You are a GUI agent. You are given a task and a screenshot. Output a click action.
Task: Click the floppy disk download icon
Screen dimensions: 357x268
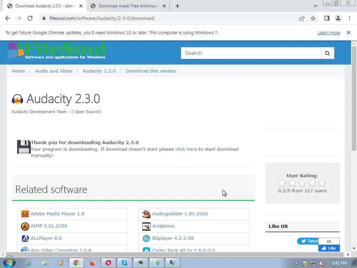[24, 147]
